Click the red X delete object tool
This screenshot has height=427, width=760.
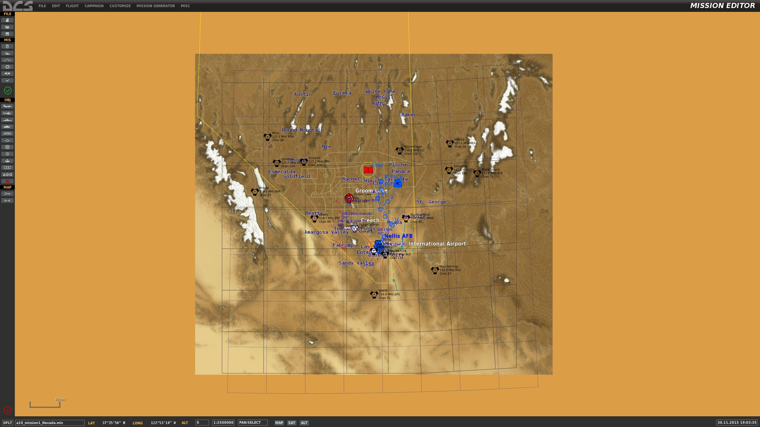(7, 181)
